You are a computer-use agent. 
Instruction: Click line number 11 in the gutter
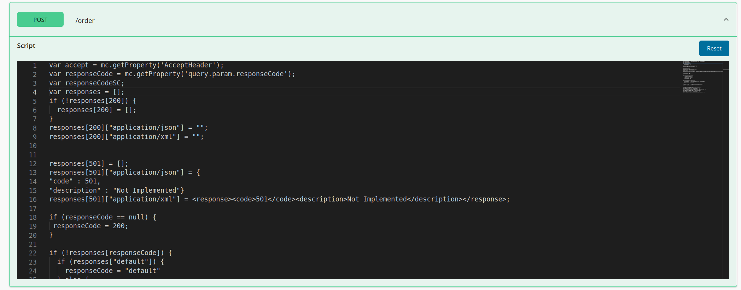(x=33, y=155)
